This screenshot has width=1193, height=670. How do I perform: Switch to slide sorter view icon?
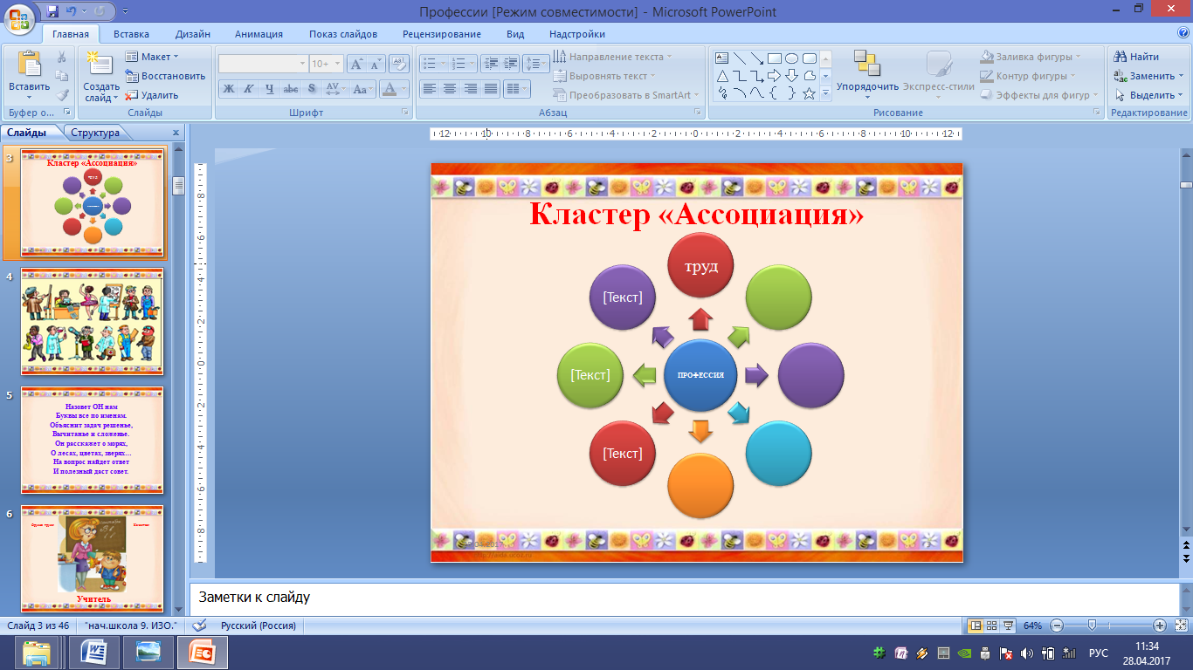[992, 626]
